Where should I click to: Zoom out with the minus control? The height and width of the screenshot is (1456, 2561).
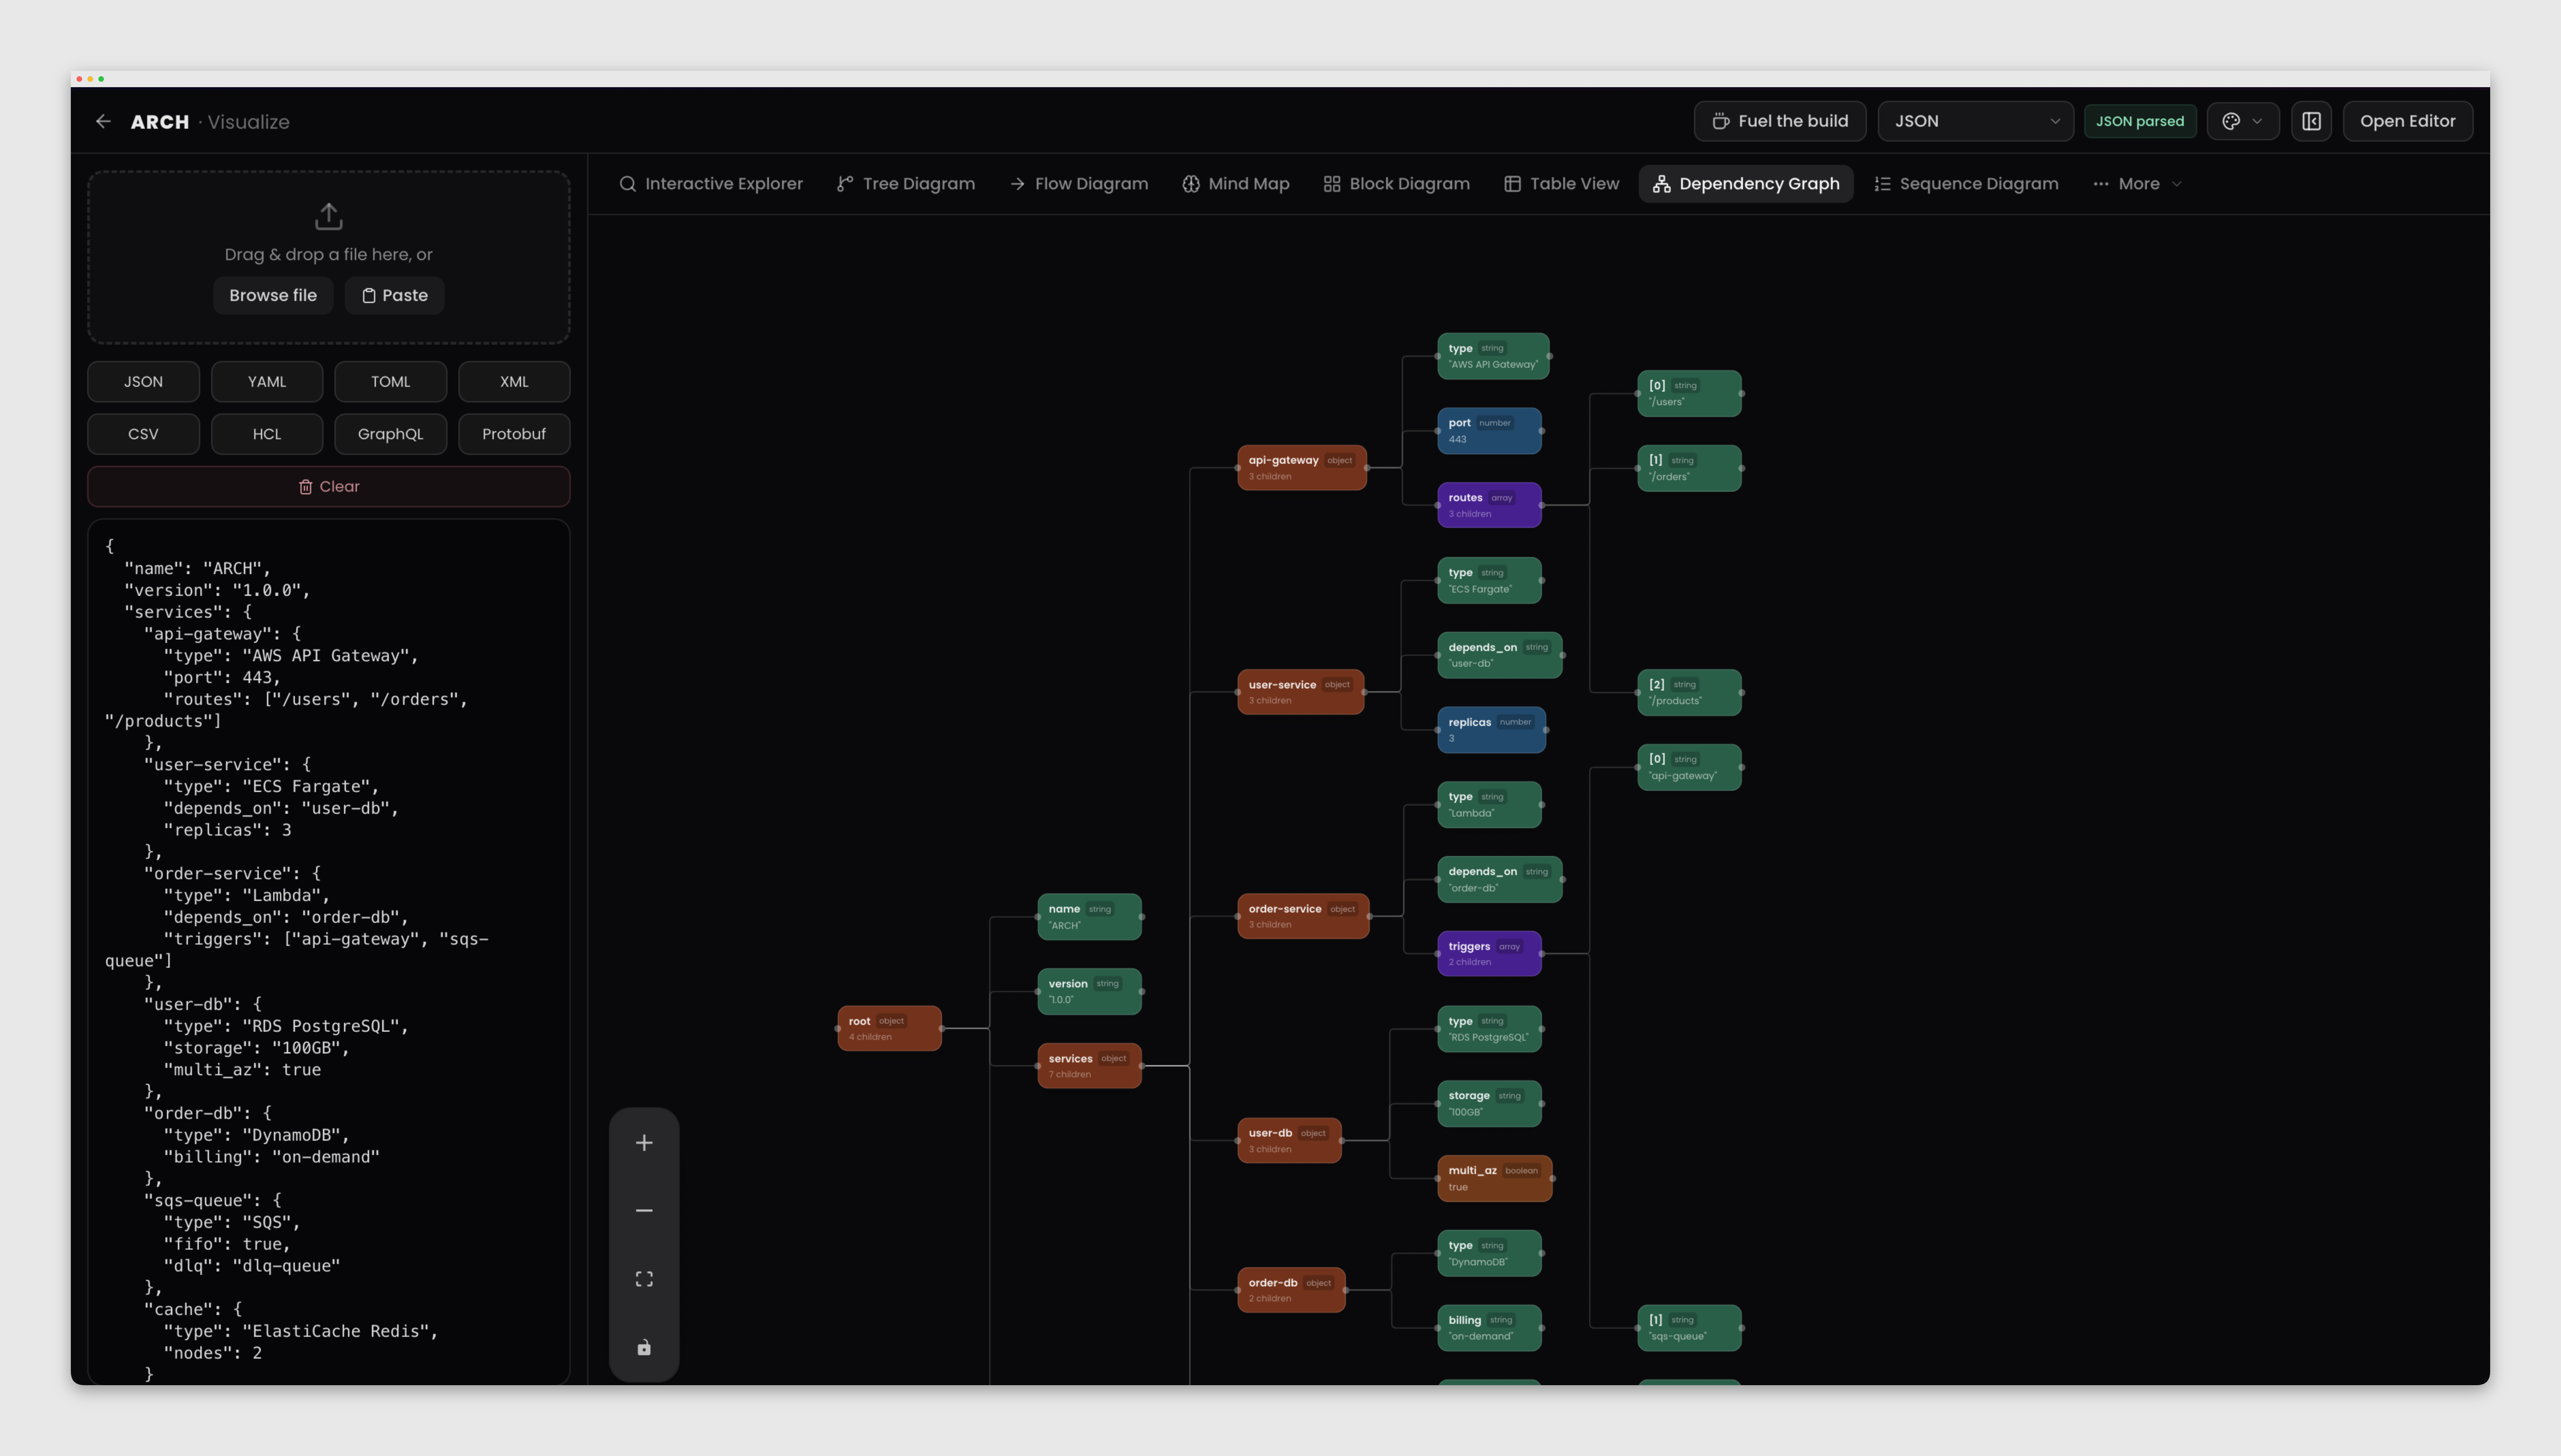644,1210
